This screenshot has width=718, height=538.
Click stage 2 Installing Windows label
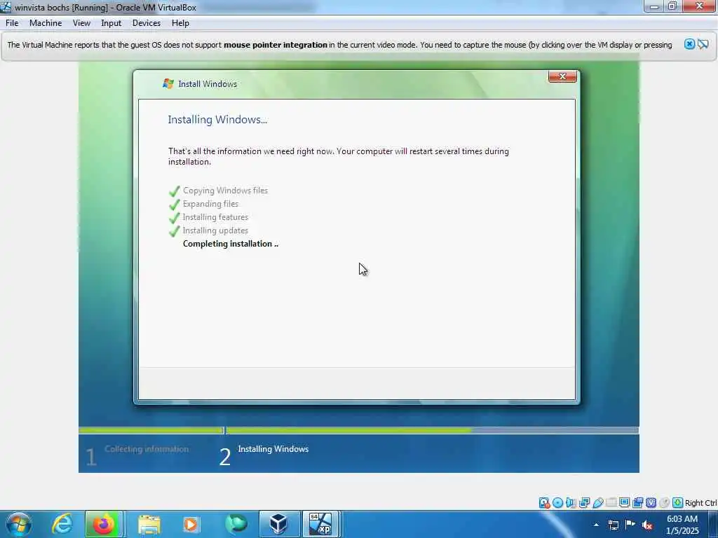273,449
